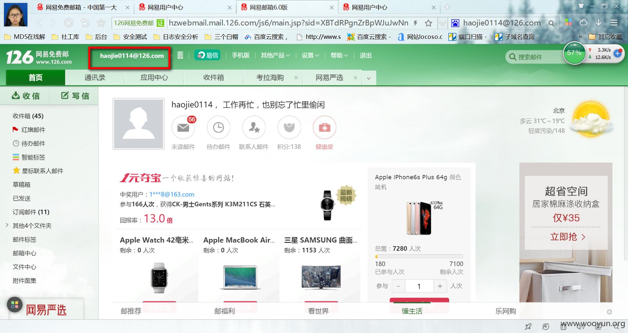Open the points 积分 icon
Image resolution: width=628 pixels, height=333 pixels.
tap(289, 128)
